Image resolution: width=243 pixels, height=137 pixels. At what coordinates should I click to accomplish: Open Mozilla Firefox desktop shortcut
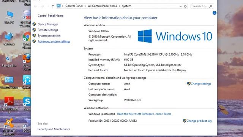click(x=27, y=62)
